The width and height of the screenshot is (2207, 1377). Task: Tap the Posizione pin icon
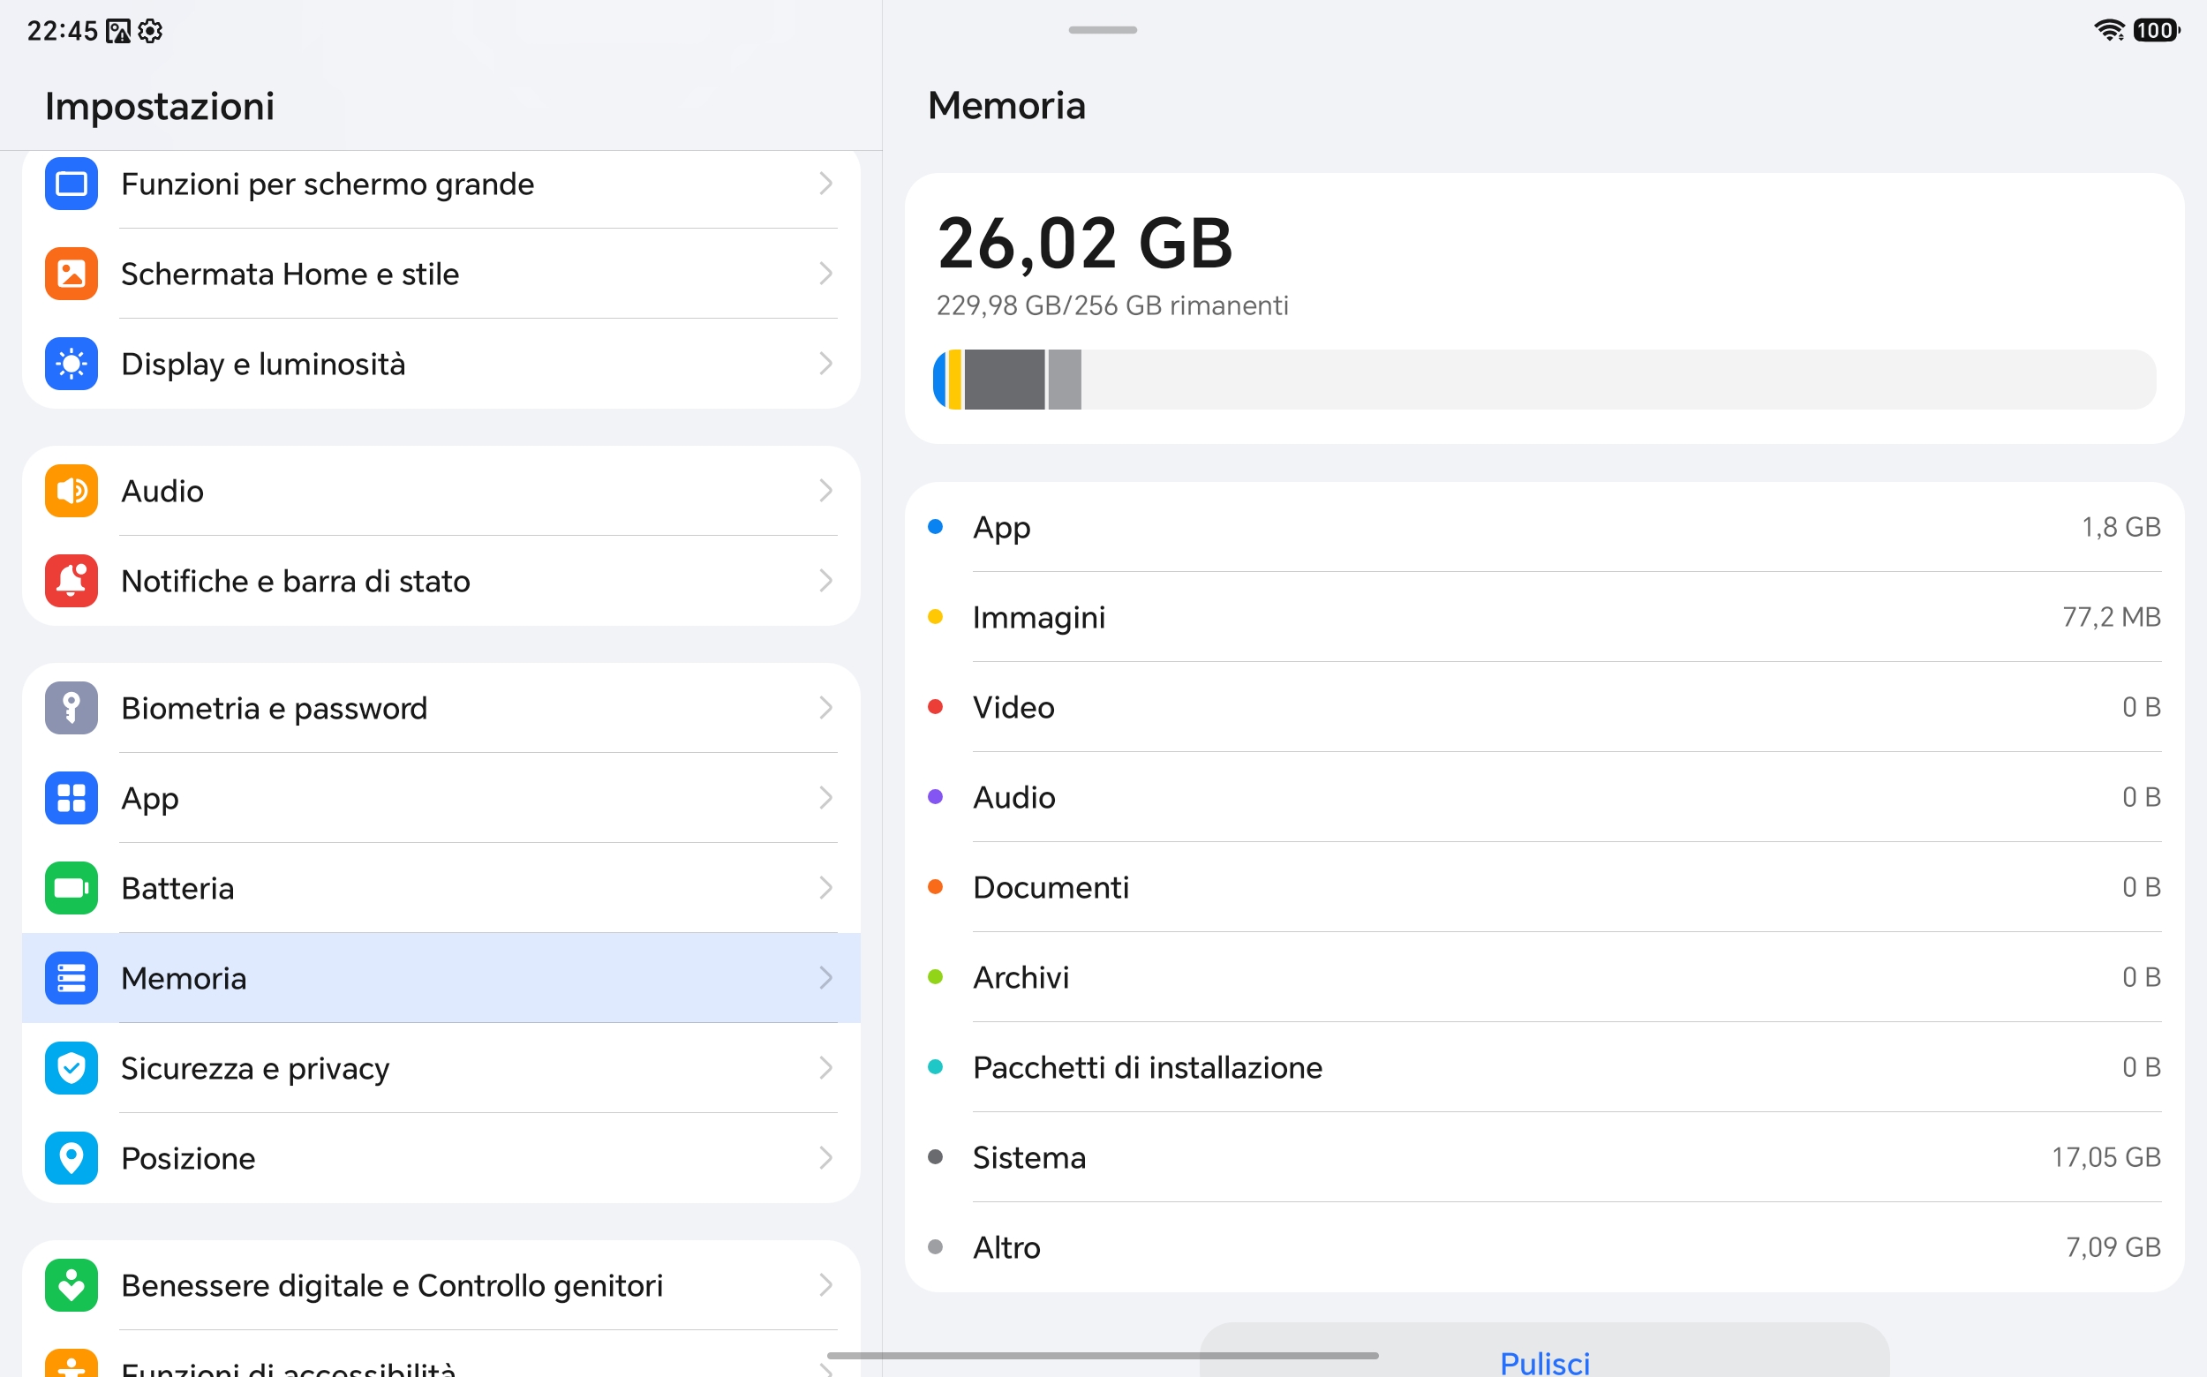click(x=71, y=1157)
